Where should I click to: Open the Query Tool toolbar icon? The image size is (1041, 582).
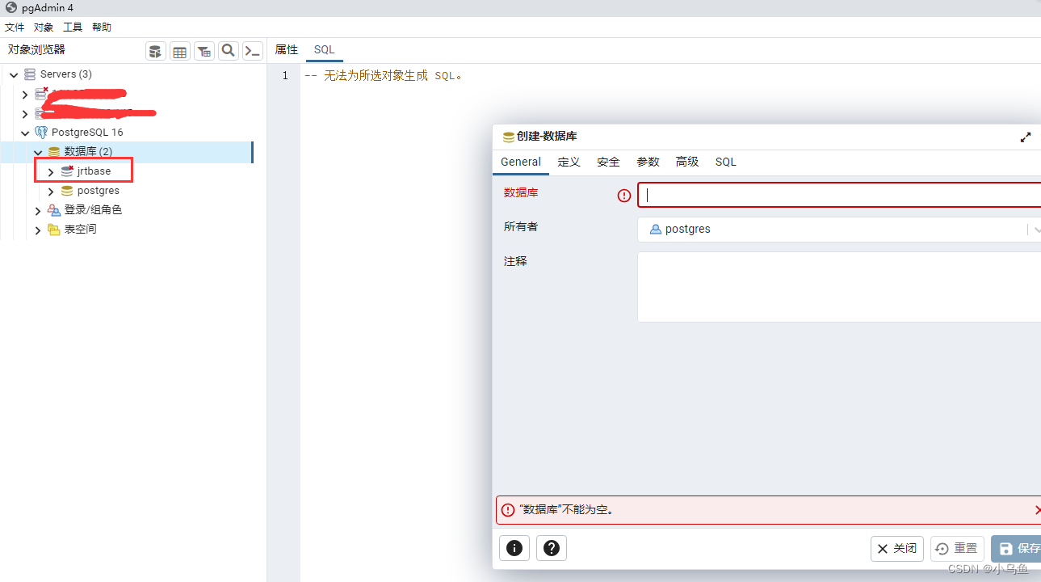click(x=156, y=51)
